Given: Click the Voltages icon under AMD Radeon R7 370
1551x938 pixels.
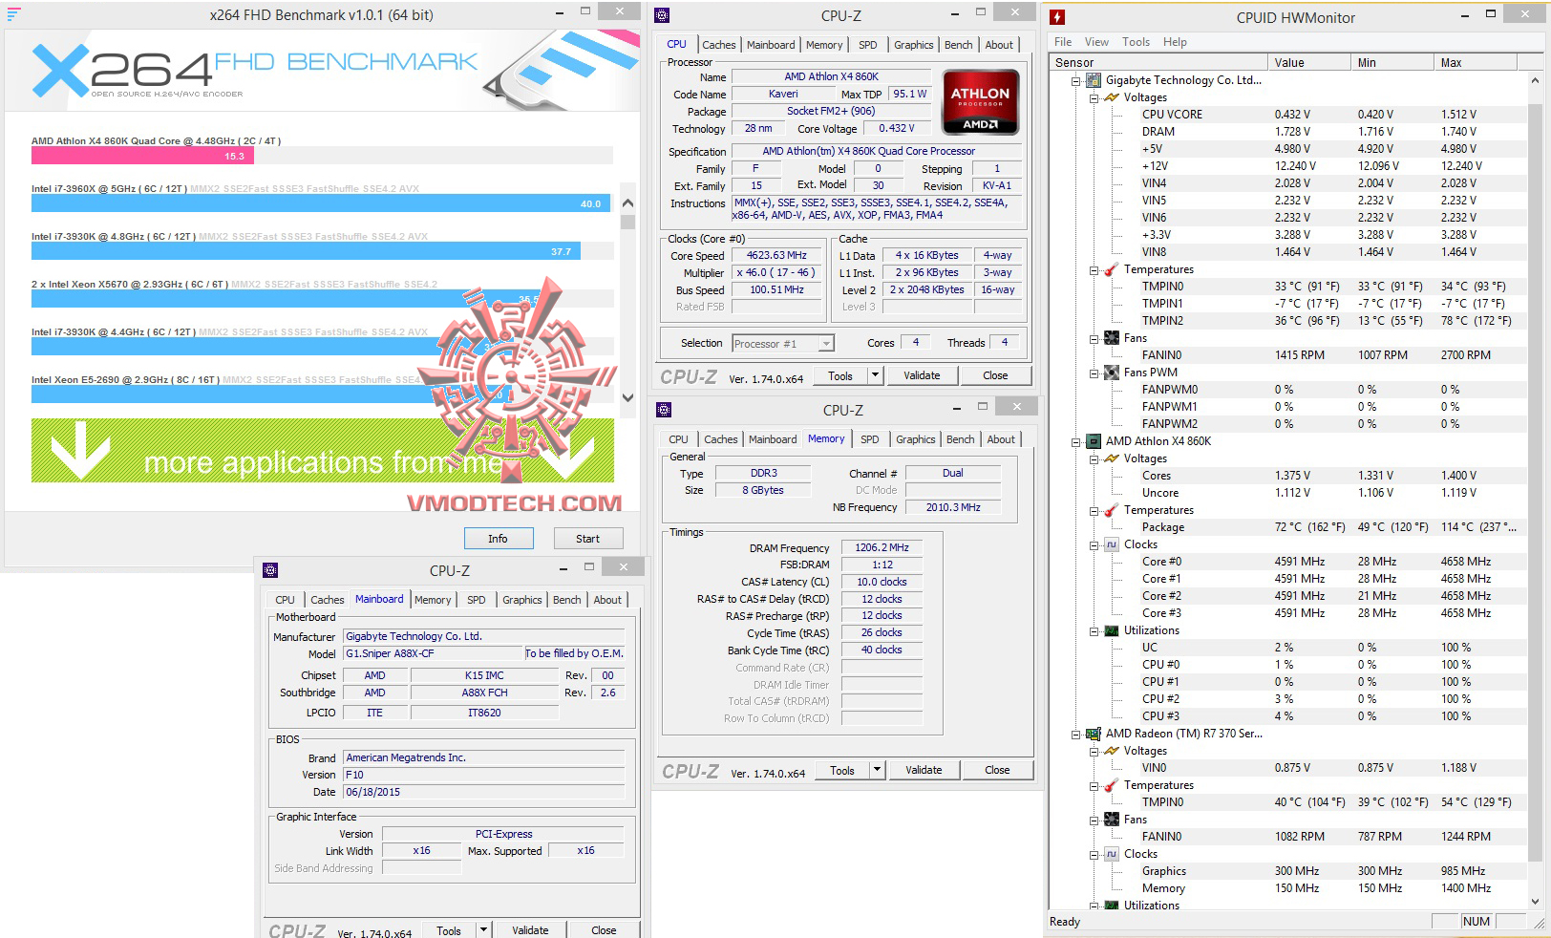Looking at the screenshot, I should point(1112,751).
